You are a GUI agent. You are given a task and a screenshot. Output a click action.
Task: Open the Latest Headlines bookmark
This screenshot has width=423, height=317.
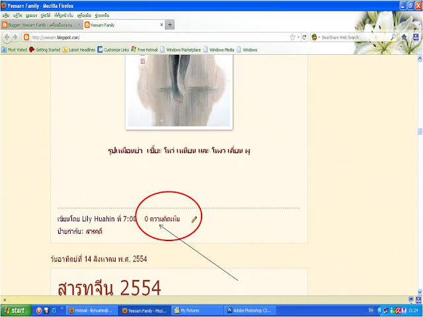(x=79, y=50)
